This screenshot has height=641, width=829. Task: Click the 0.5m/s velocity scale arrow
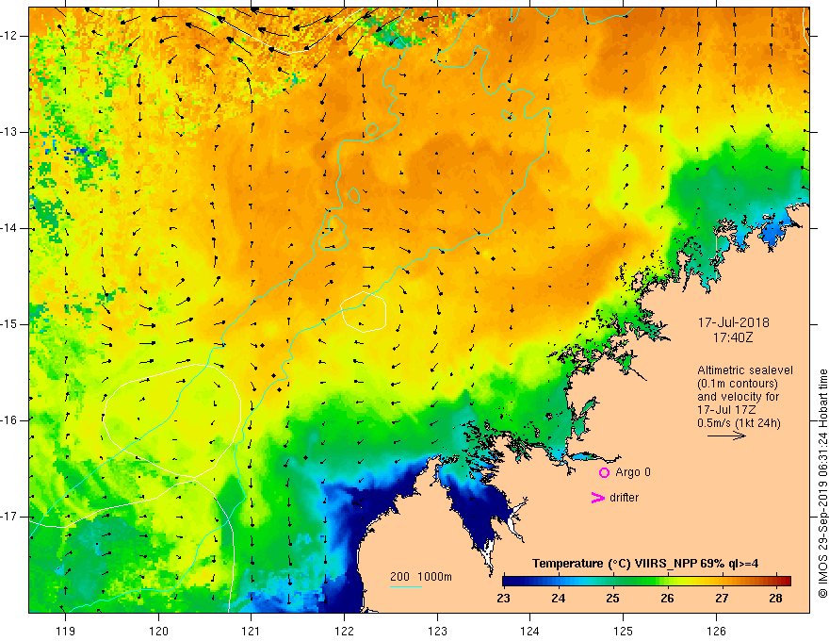tap(726, 436)
